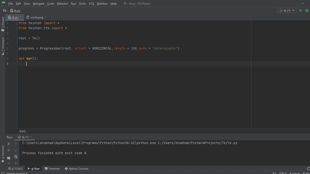Close the tk (1) run tab
Image resolution: width=310 pixels, height=174 pixels.
[31, 137]
